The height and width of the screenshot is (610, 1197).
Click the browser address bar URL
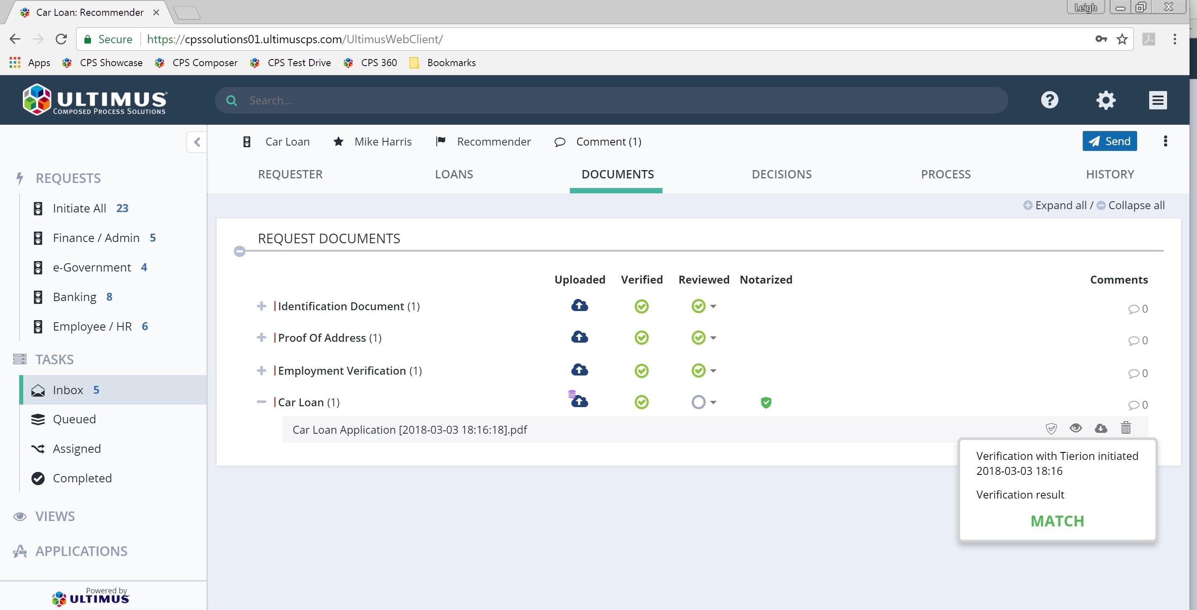click(295, 39)
